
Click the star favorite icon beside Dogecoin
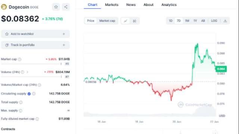point(56,7)
